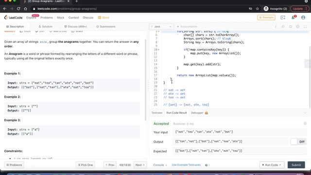The image size is (311, 175).
Task: Switch to the Submissions tab
Action: pos(106,27)
